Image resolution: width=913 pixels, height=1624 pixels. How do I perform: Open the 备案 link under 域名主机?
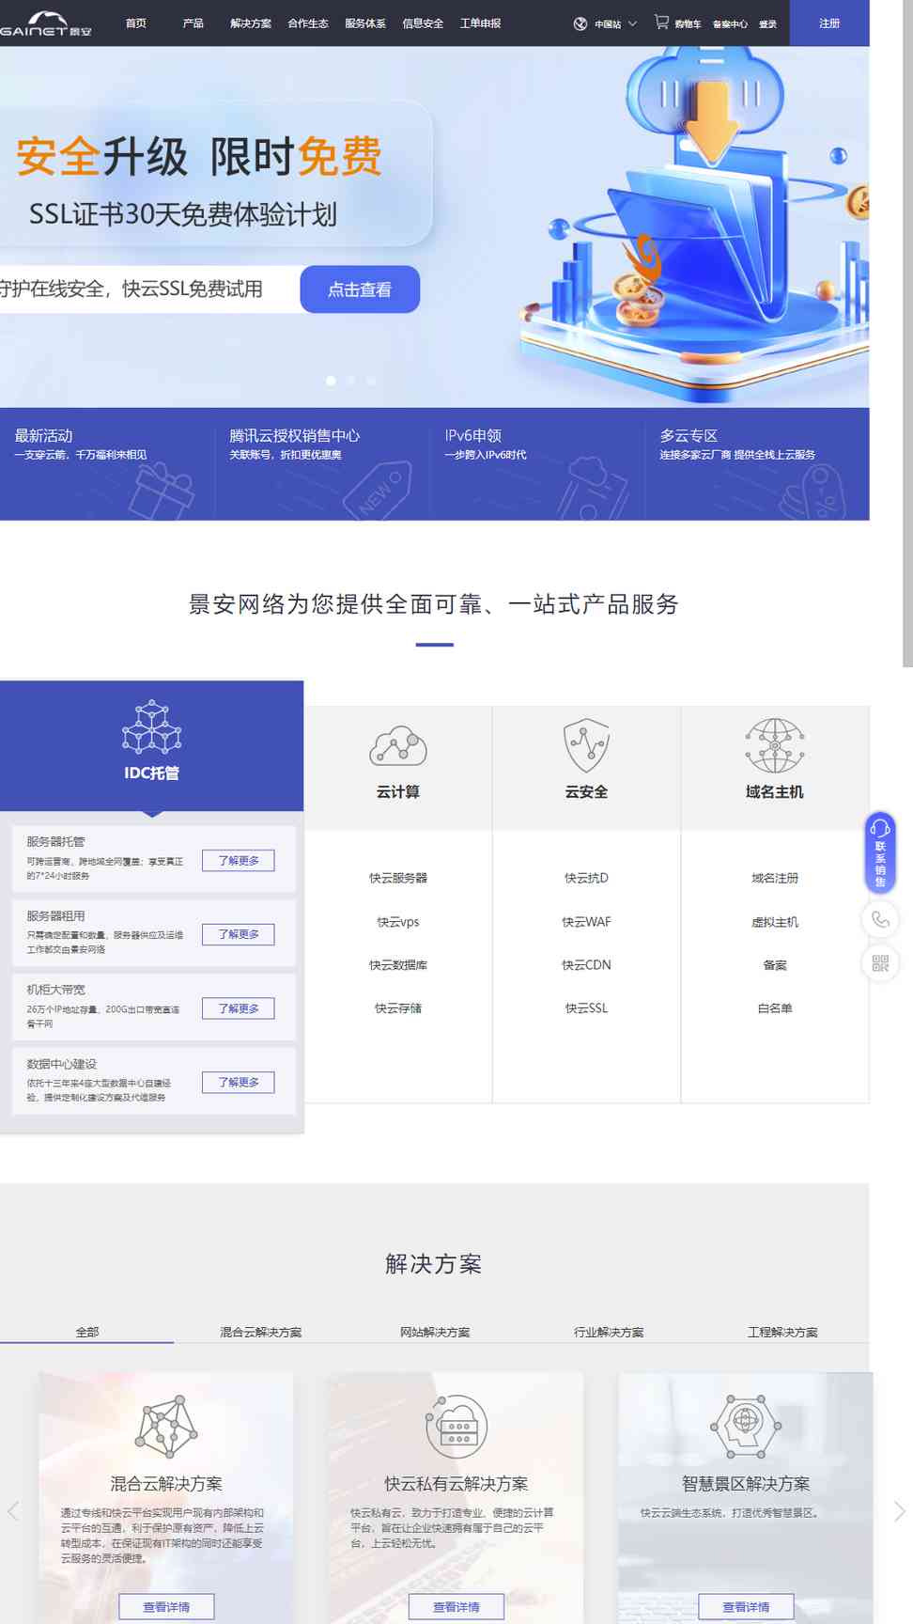pos(775,965)
